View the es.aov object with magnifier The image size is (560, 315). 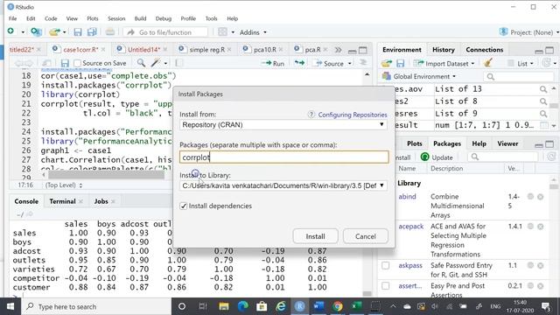coord(543,89)
